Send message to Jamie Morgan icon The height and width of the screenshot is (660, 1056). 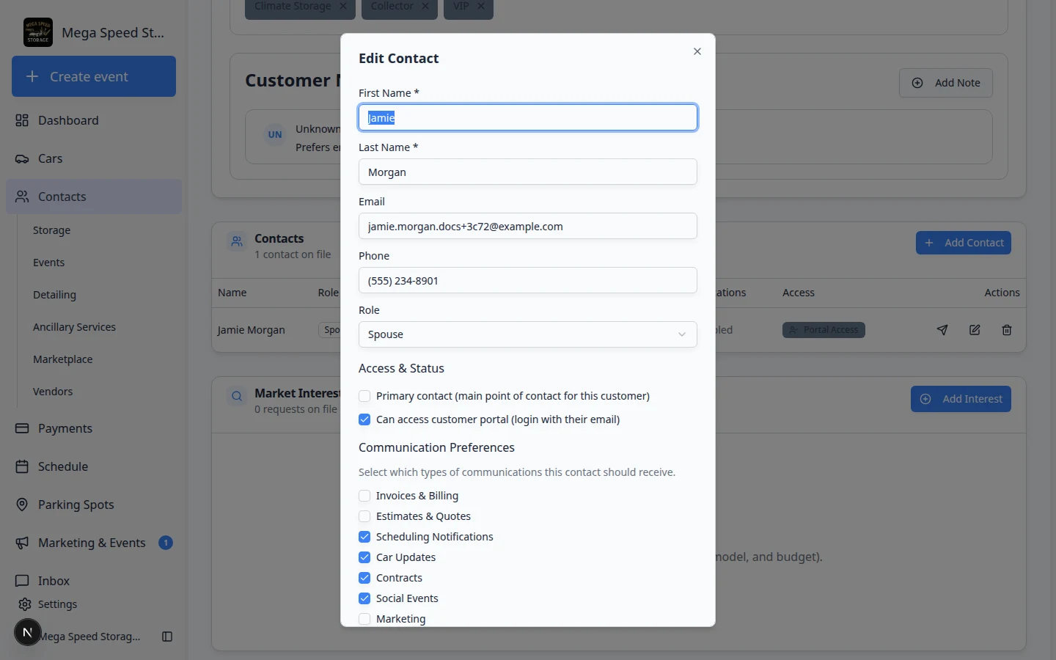[942, 330]
